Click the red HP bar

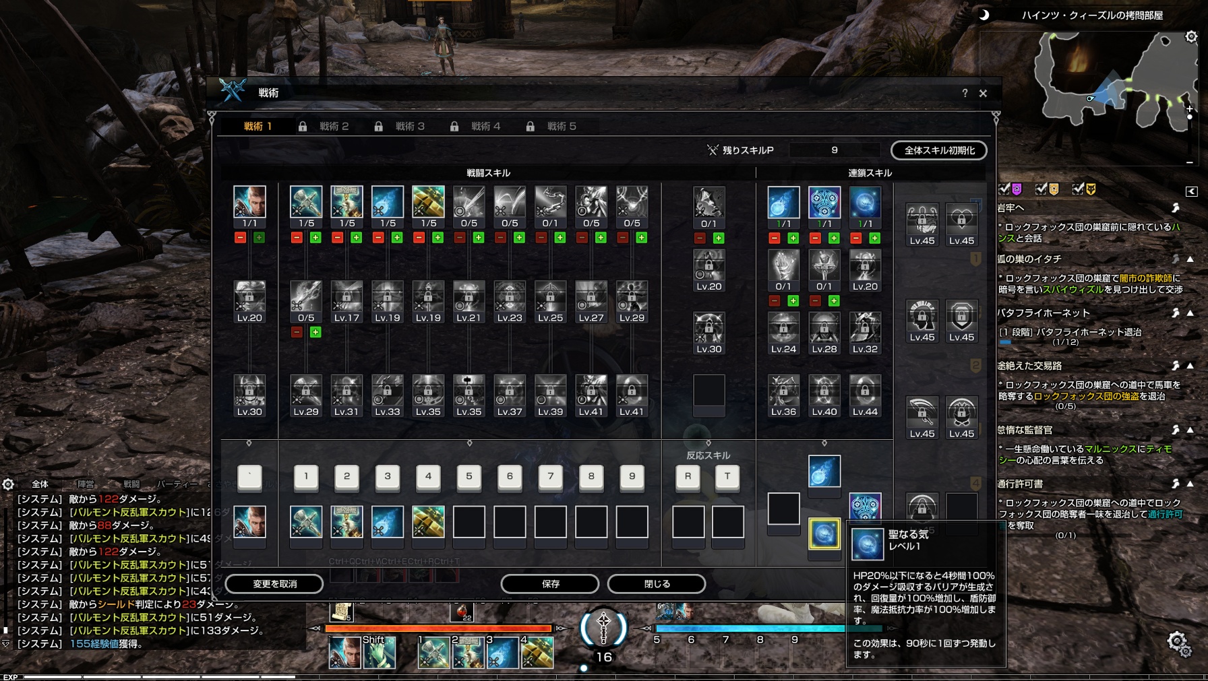439,628
